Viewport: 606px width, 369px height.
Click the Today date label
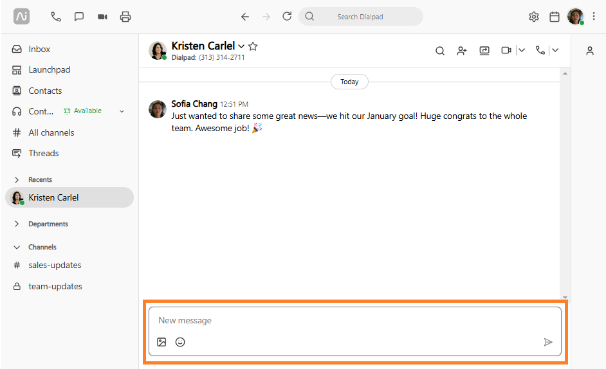click(349, 82)
